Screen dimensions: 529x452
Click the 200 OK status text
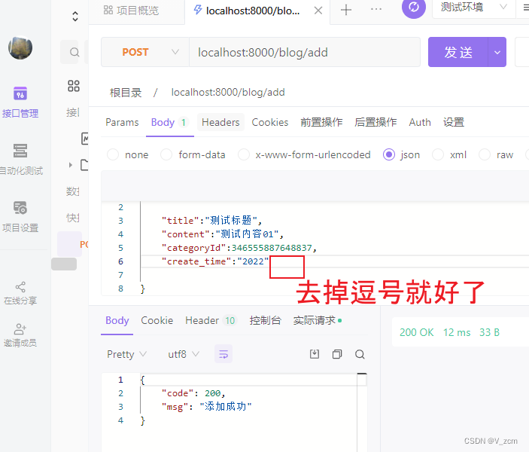(417, 332)
